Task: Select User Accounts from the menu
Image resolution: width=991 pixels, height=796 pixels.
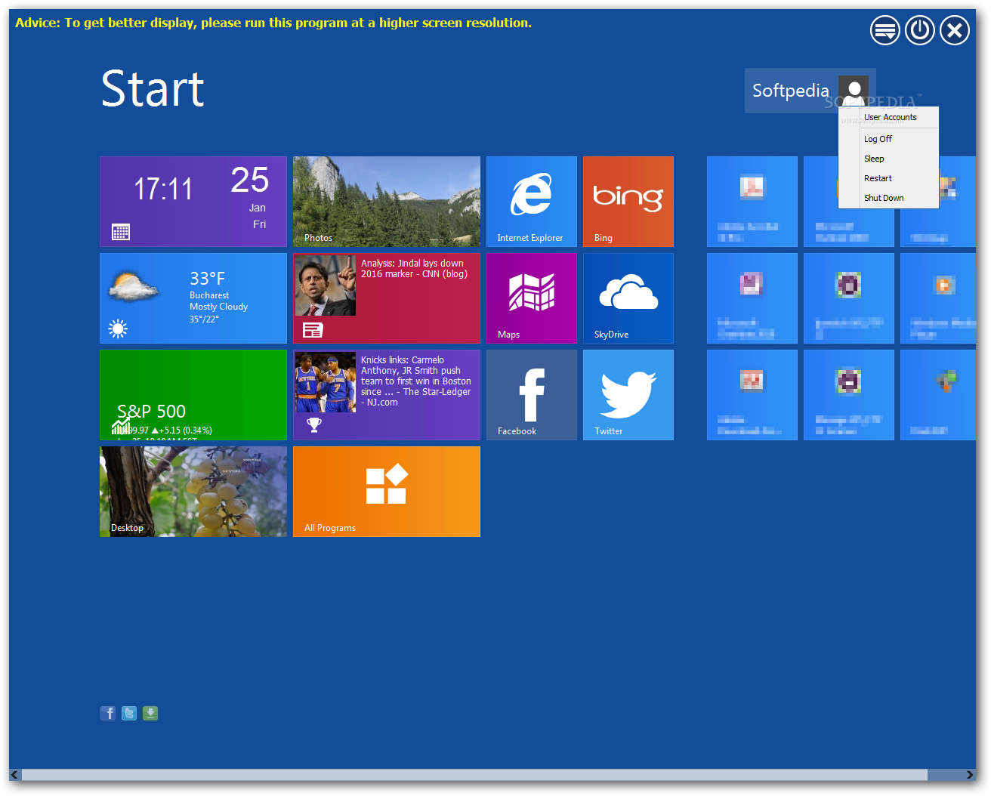Action: pos(890,118)
